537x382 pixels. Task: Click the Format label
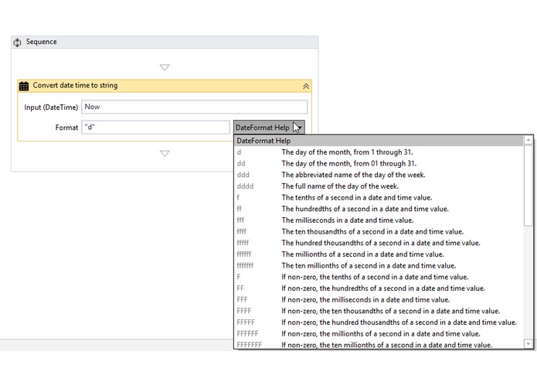pyautogui.click(x=66, y=128)
